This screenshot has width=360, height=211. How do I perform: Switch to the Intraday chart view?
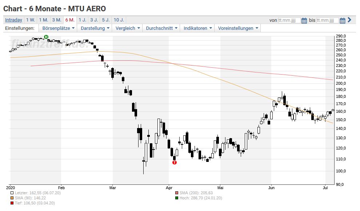[x=13, y=20]
